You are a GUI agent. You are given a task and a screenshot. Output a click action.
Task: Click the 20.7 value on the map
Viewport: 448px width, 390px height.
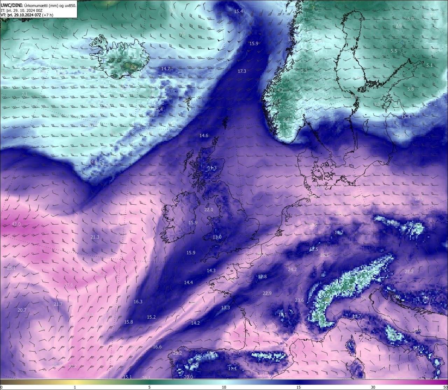22,310
